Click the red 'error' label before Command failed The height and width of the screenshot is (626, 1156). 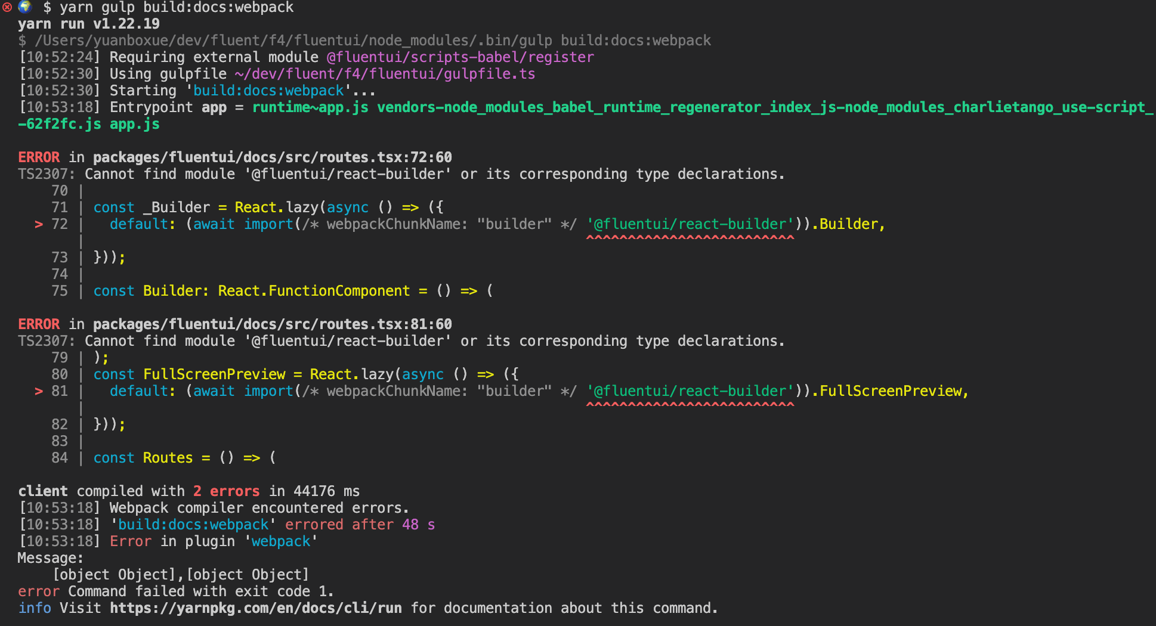38,591
